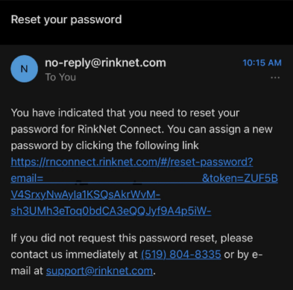Click link line starting "V4SrxyNwAyla1KSQsAkrWvM-"
Image resolution: width=293 pixels, height=290 pixels.
click(x=86, y=195)
